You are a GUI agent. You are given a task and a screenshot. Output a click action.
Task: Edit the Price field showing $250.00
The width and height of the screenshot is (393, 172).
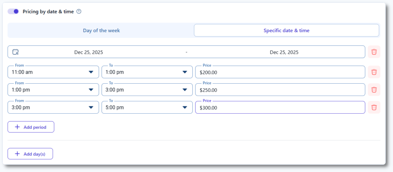pyautogui.click(x=280, y=90)
